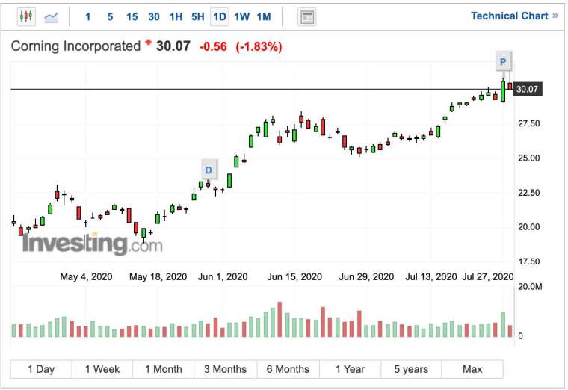This screenshot has width=568, height=390.
Task: Show the 3 Months range
Action: pyautogui.click(x=225, y=369)
